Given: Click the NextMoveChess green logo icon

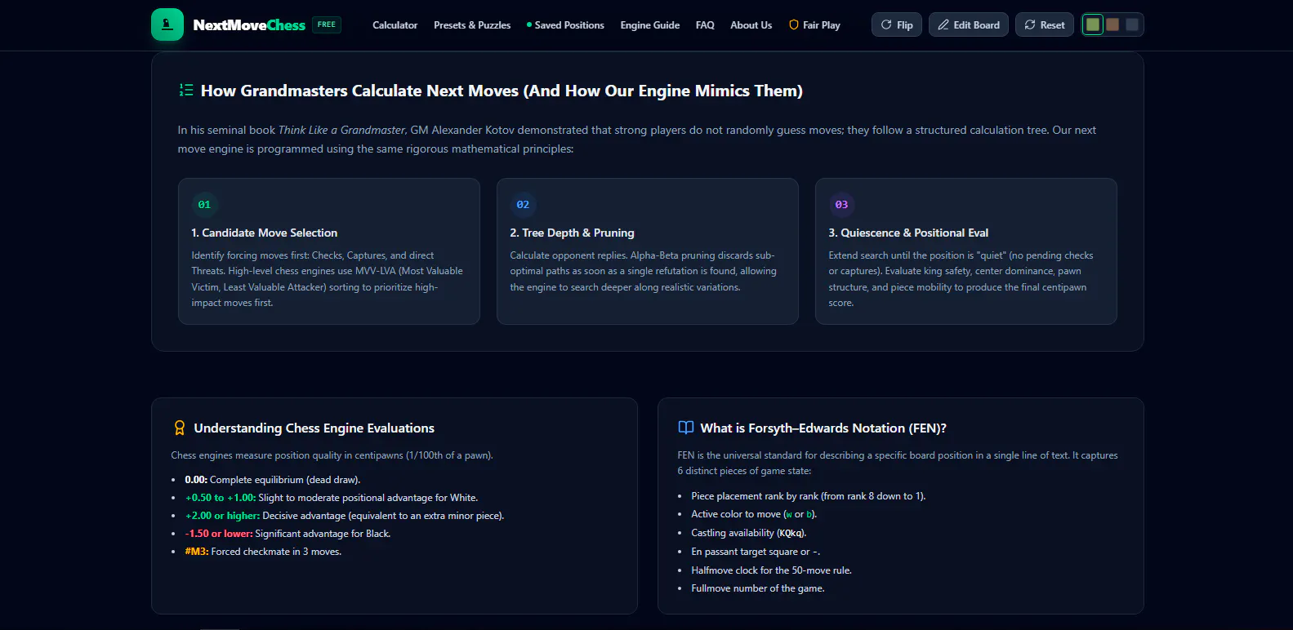Looking at the screenshot, I should pyautogui.click(x=167, y=24).
